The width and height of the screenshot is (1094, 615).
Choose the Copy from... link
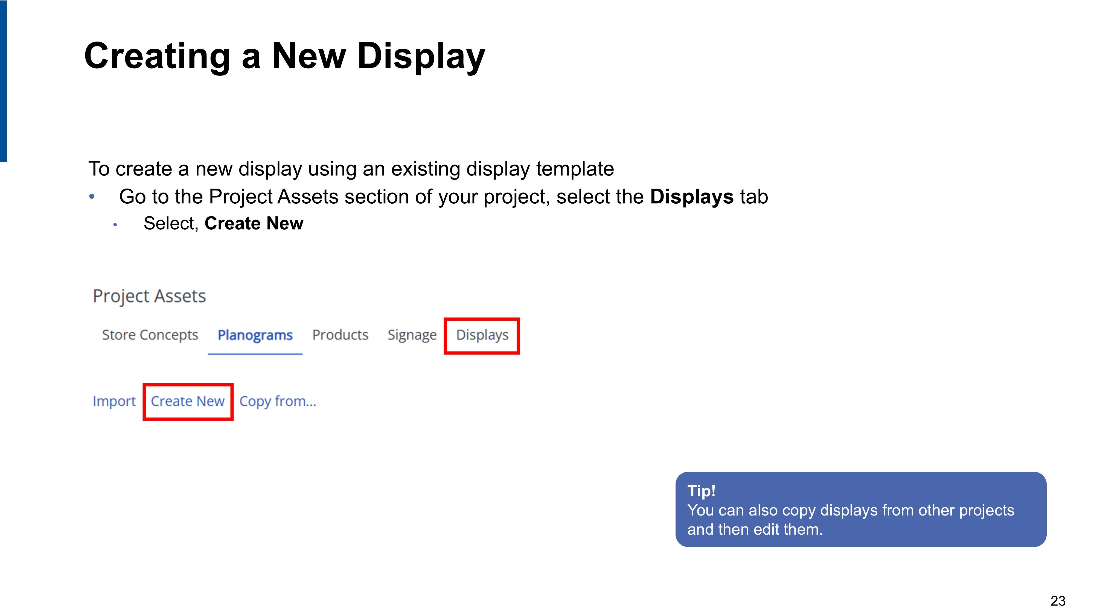(x=278, y=402)
